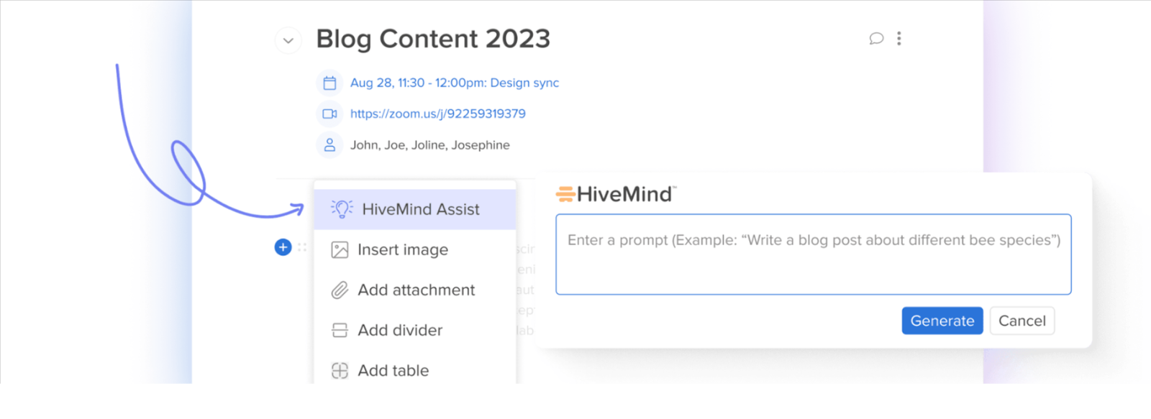1151x419 pixels.
Task: Click the HiveMind logo in dialog
Action: pyautogui.click(x=616, y=194)
